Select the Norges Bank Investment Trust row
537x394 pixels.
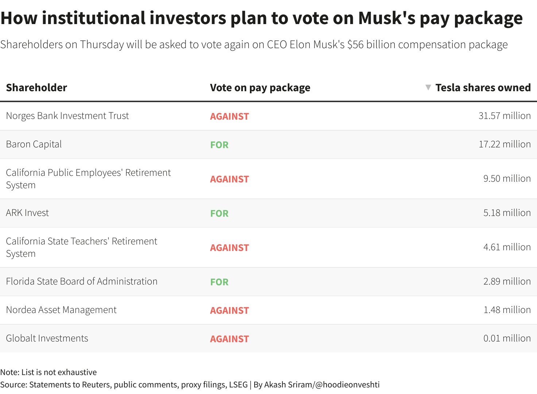[268, 116]
